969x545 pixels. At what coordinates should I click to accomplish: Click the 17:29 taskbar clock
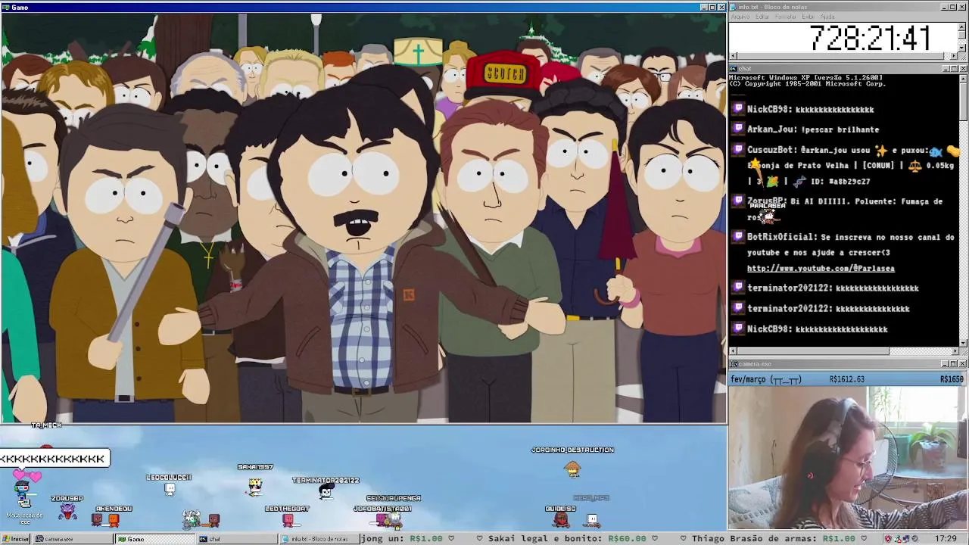tap(946, 539)
